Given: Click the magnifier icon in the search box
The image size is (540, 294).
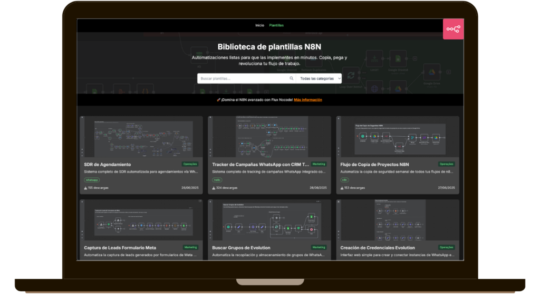Looking at the screenshot, I should coord(292,78).
